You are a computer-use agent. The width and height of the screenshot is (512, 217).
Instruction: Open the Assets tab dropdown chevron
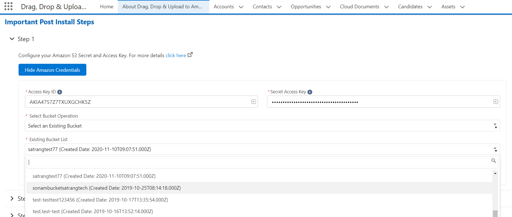point(462,7)
